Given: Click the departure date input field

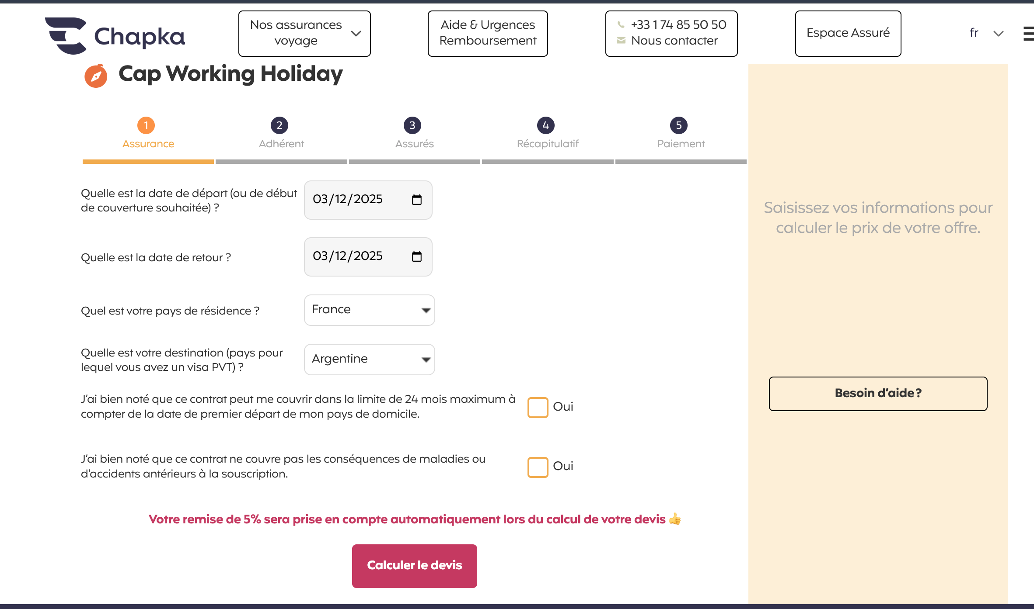Looking at the screenshot, I should click(354, 200).
